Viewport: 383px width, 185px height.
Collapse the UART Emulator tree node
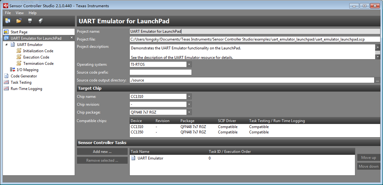pyautogui.click(x=7, y=45)
